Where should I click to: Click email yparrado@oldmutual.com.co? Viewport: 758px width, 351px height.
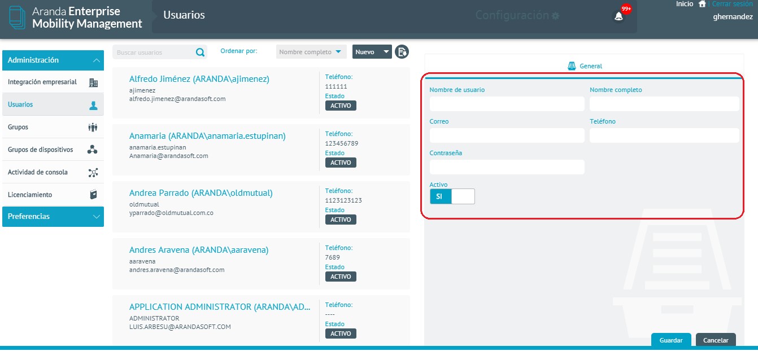pyautogui.click(x=171, y=213)
